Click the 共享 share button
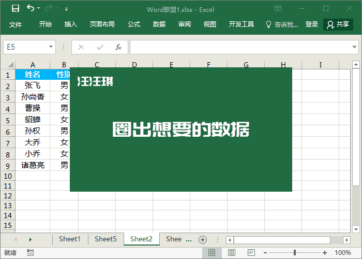The height and width of the screenshot is (259, 362). (338, 24)
